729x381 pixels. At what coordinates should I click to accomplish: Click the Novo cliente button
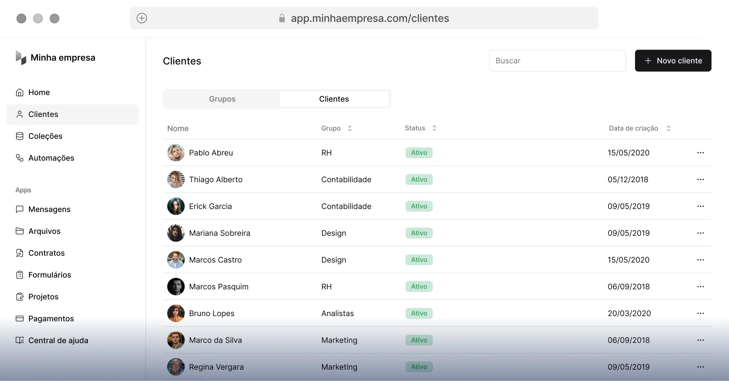[x=673, y=61]
